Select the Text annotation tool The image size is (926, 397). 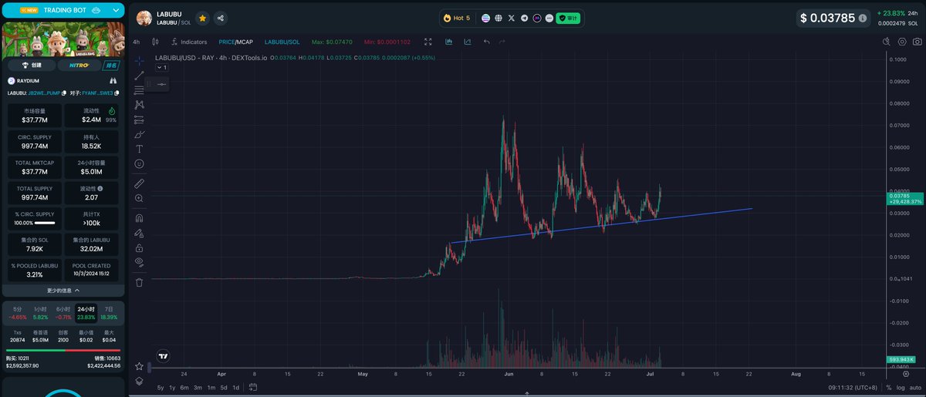pyautogui.click(x=139, y=149)
